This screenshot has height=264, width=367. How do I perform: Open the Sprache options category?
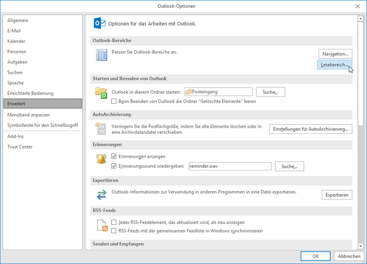43,83
